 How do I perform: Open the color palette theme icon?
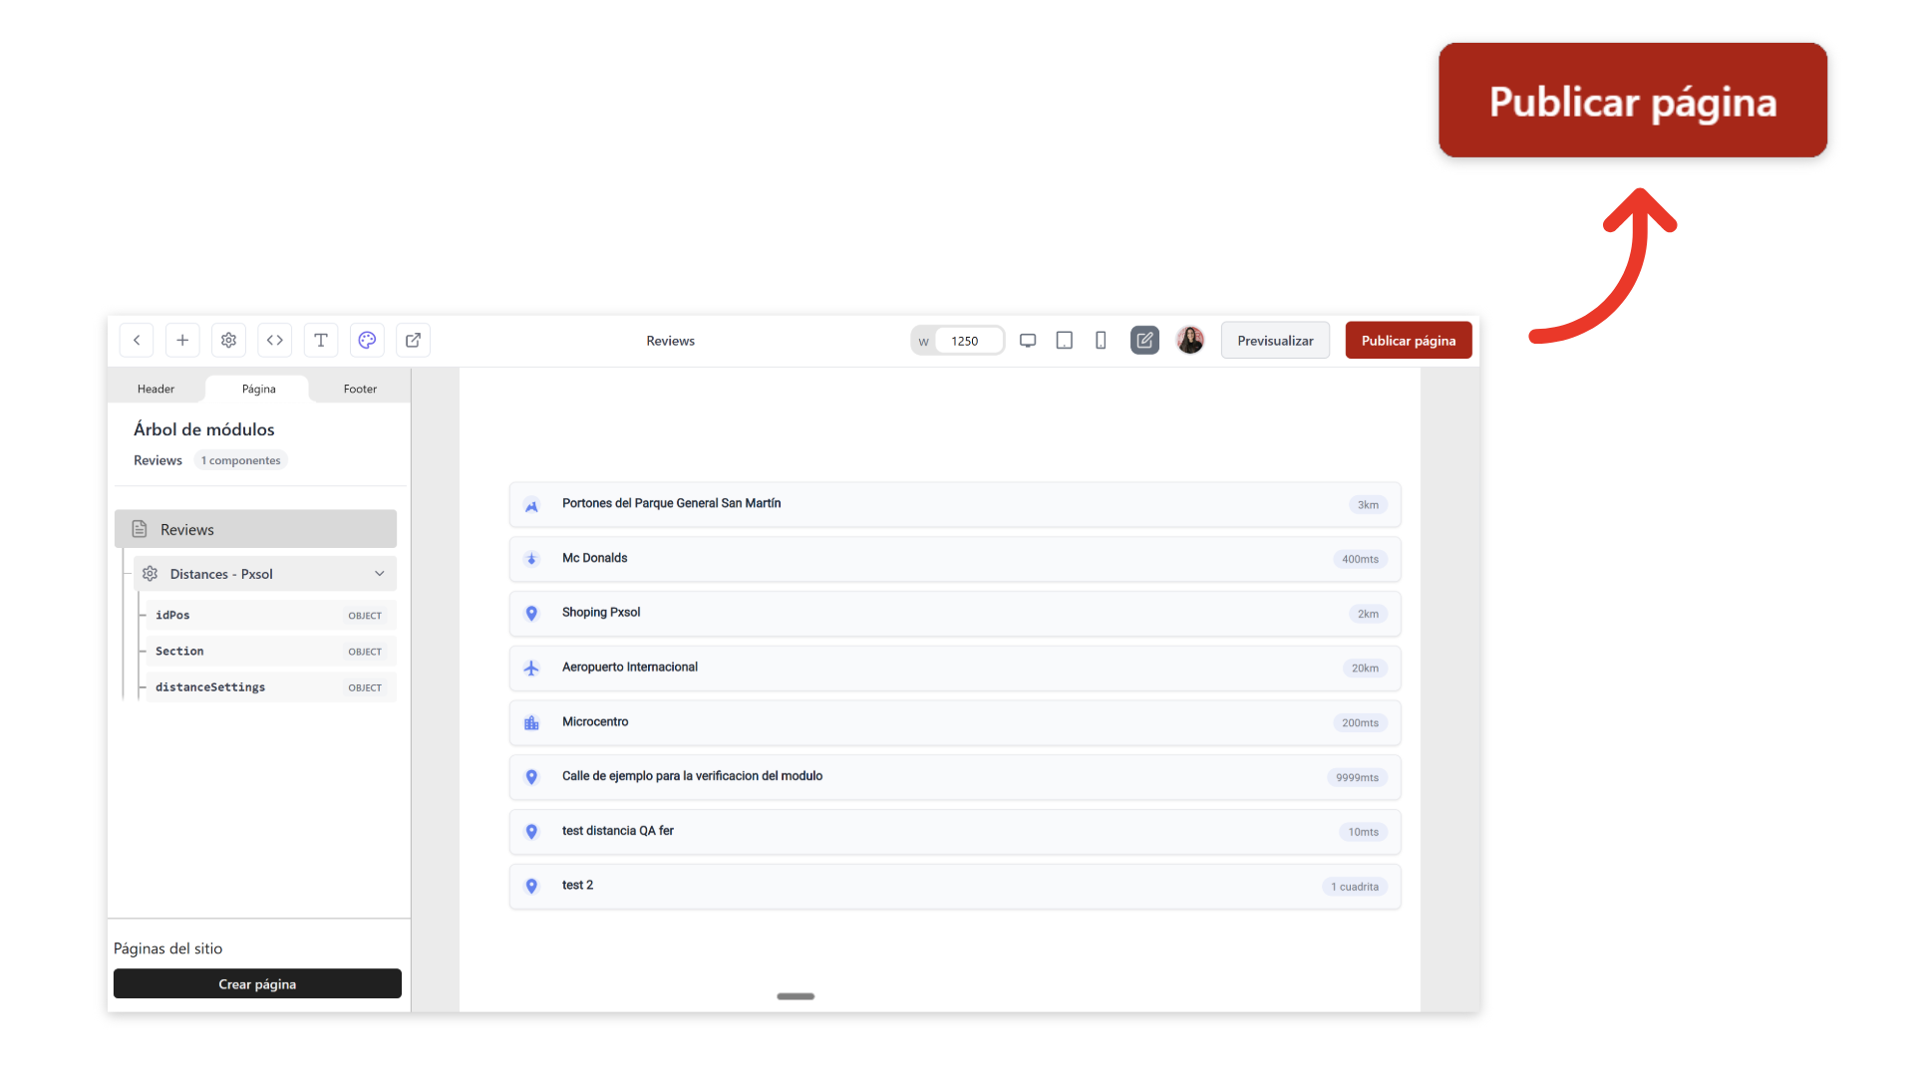pyautogui.click(x=367, y=341)
